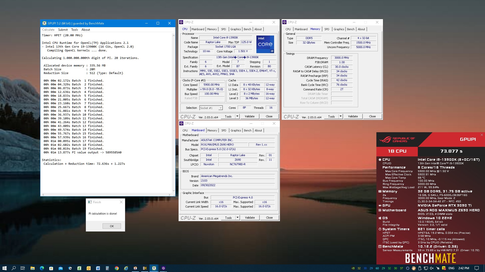
Task: Click the ROG MAXIMUS Z690 HERO model field
Action: coord(224,145)
